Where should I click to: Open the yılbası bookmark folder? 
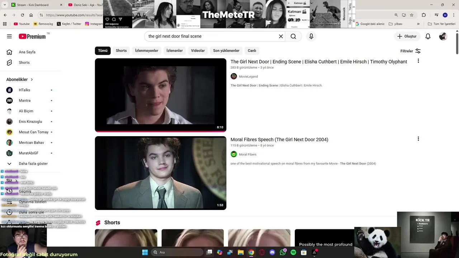[396, 24]
